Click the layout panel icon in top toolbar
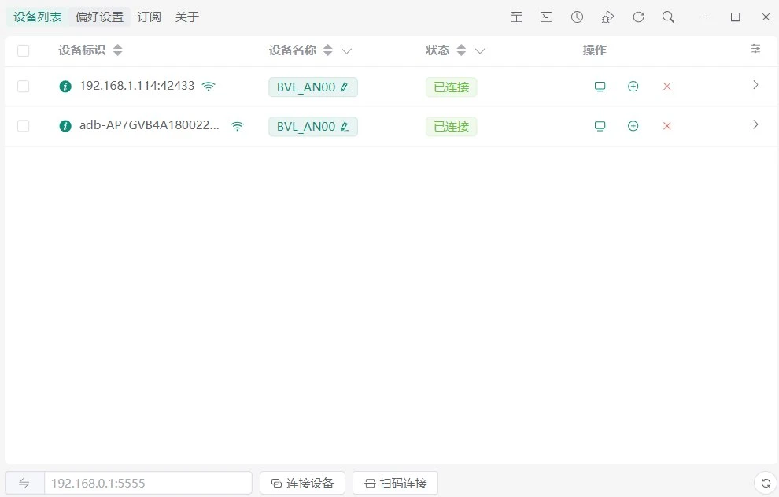The image size is (779, 497). pyautogui.click(x=516, y=17)
